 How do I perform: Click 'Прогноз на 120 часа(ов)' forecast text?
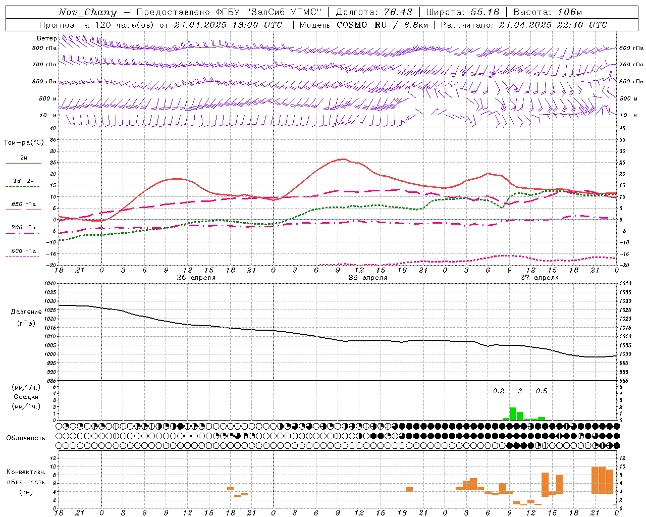coord(96,25)
